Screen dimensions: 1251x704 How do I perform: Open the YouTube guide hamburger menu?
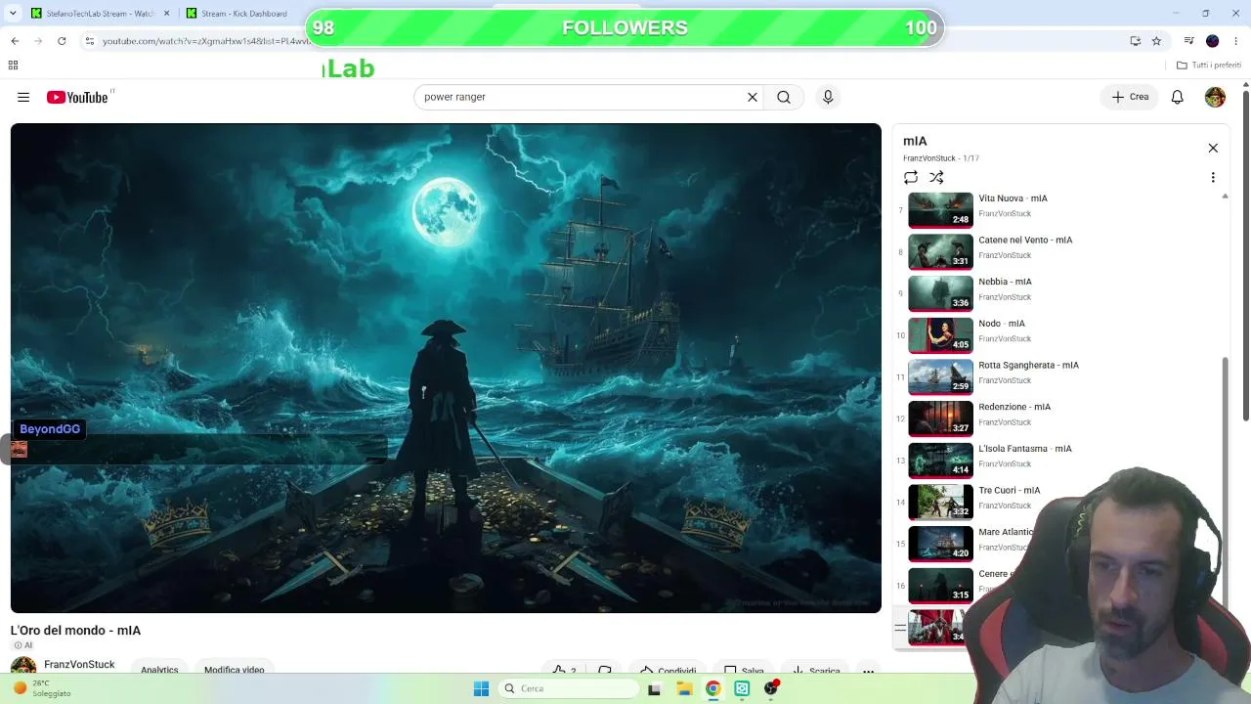coord(23,97)
